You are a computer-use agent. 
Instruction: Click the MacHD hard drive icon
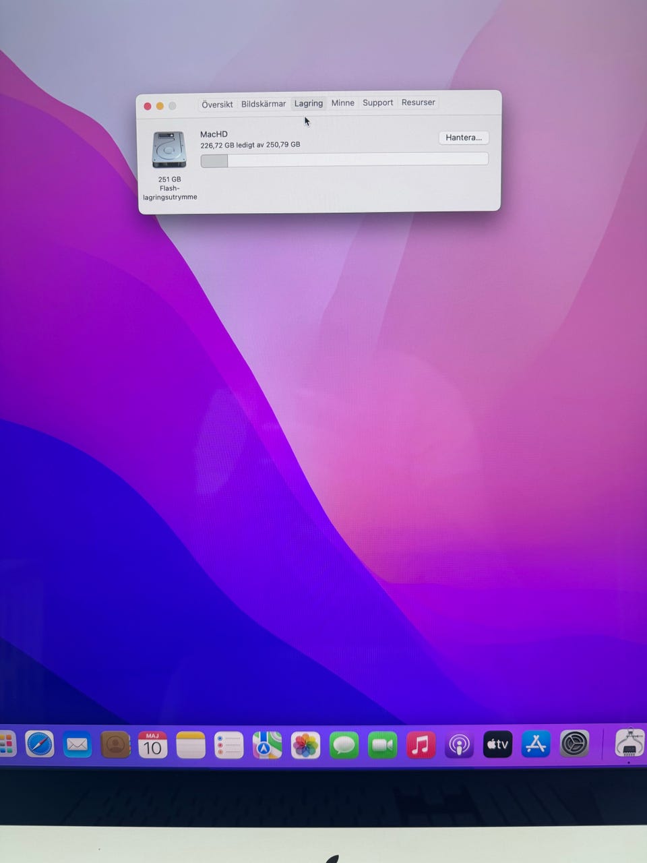[x=169, y=150]
